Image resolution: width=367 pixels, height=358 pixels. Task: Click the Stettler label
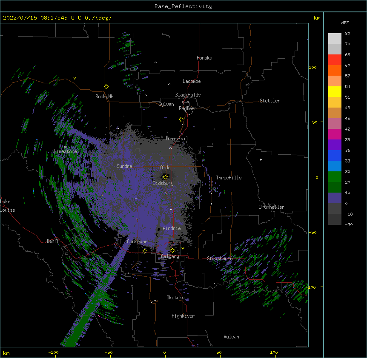coord(270,101)
